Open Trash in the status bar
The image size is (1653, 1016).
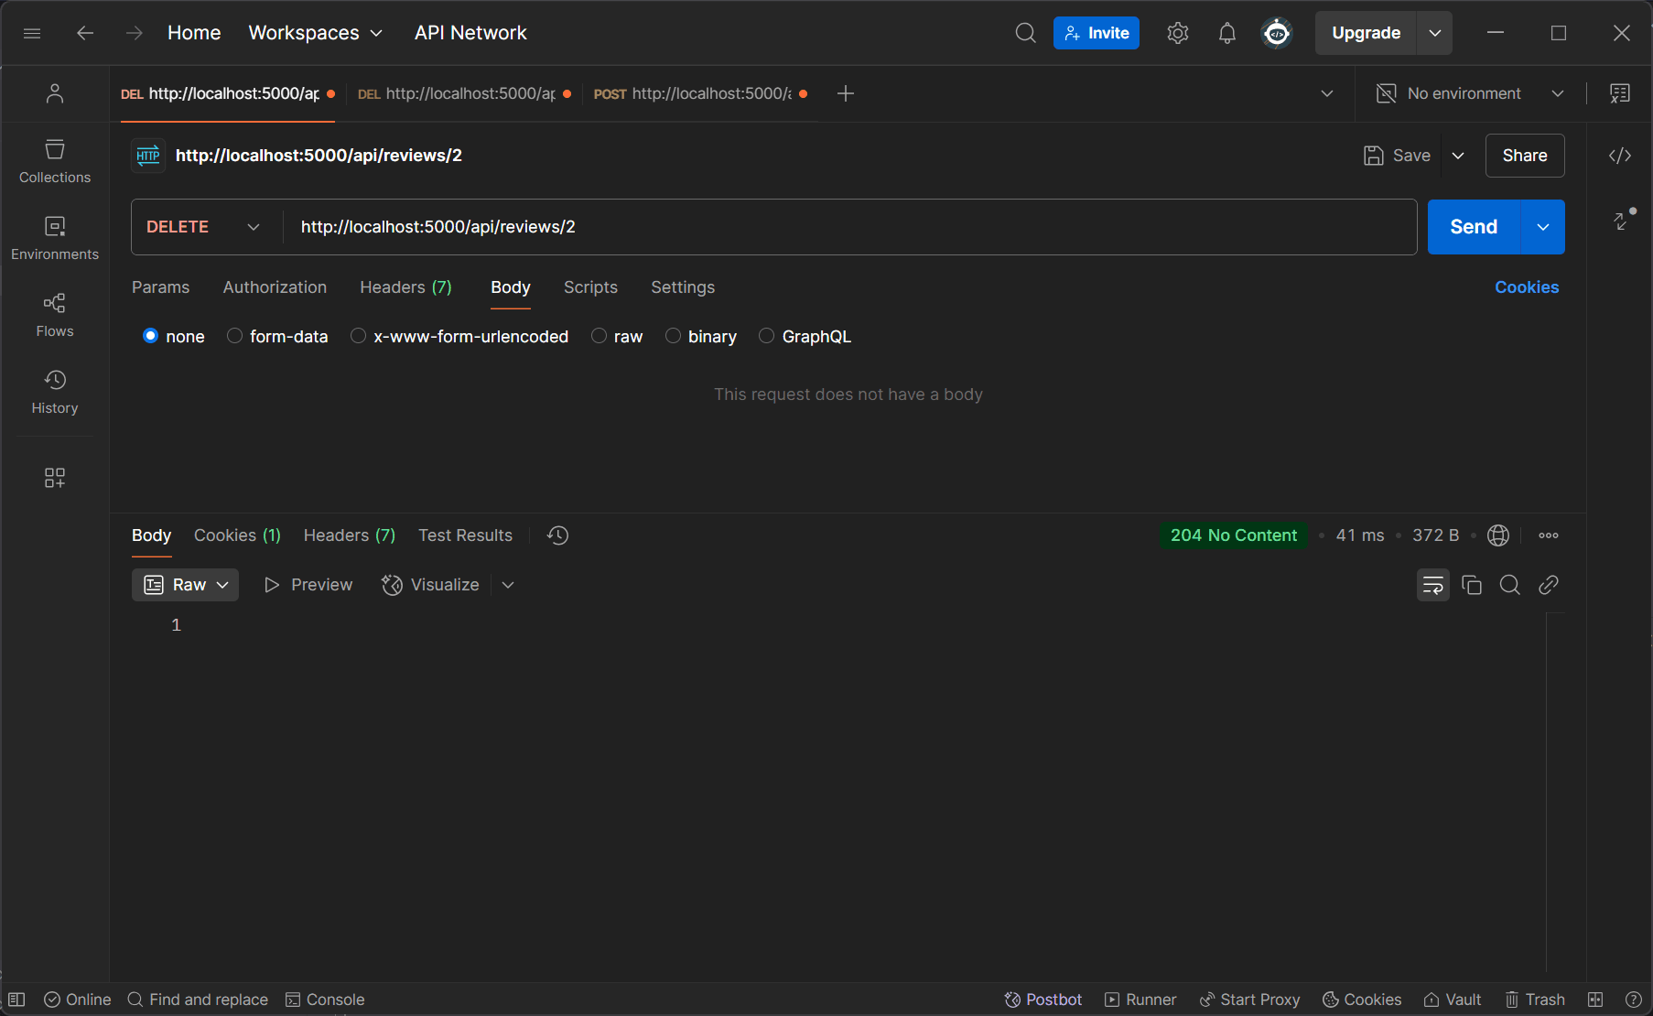[x=1535, y=1000]
